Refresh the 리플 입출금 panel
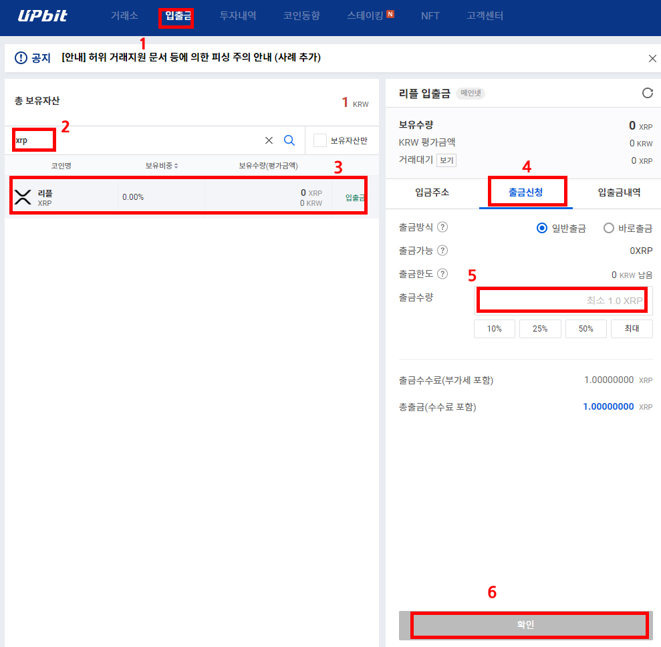The width and height of the screenshot is (661, 647). click(x=648, y=93)
